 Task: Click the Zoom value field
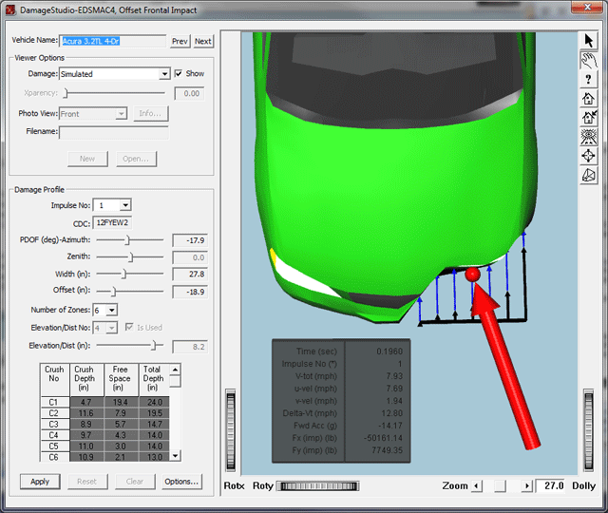click(x=551, y=485)
